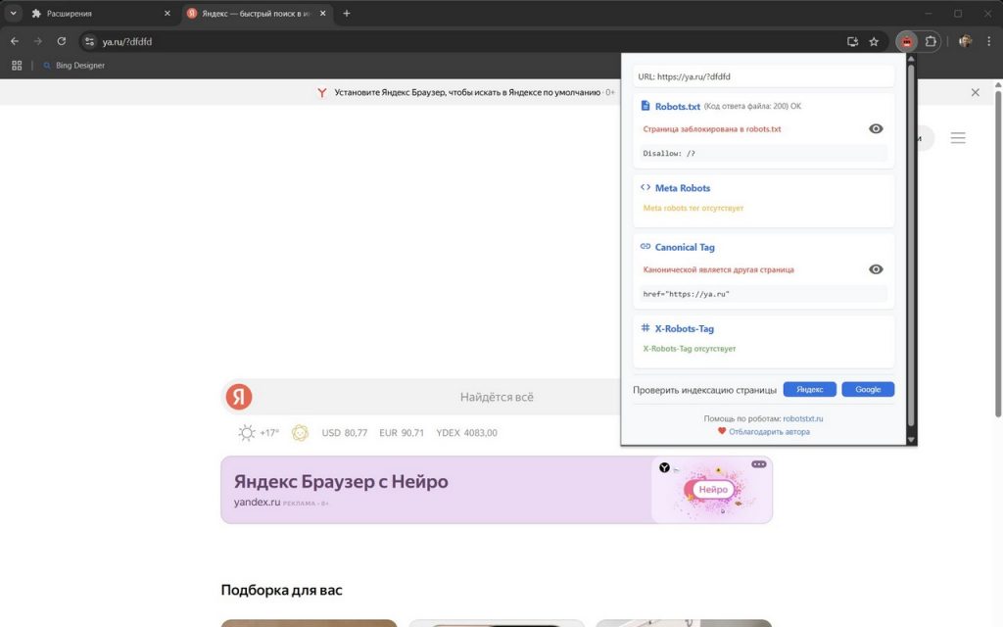The height and width of the screenshot is (627, 1003).
Task: Open the robotstxt.ru help link
Action: pos(803,418)
